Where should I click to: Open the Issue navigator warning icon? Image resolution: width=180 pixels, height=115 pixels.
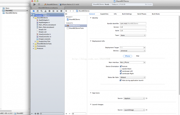(46, 11)
